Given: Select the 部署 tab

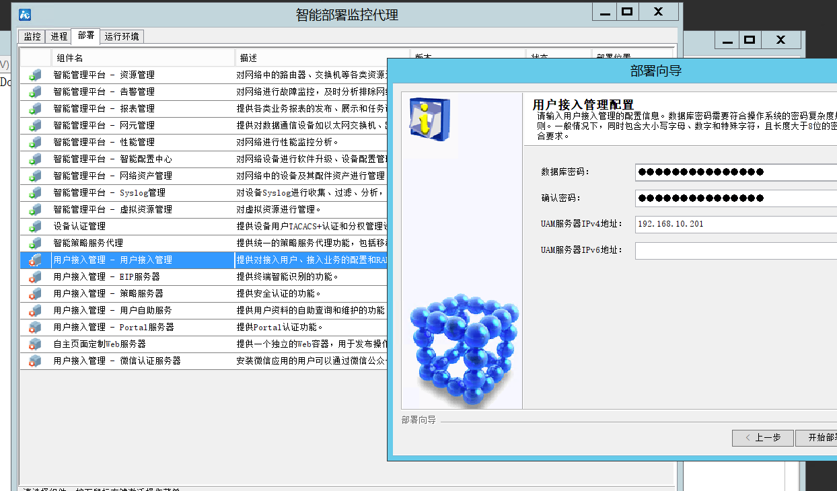Looking at the screenshot, I should pyautogui.click(x=86, y=36).
